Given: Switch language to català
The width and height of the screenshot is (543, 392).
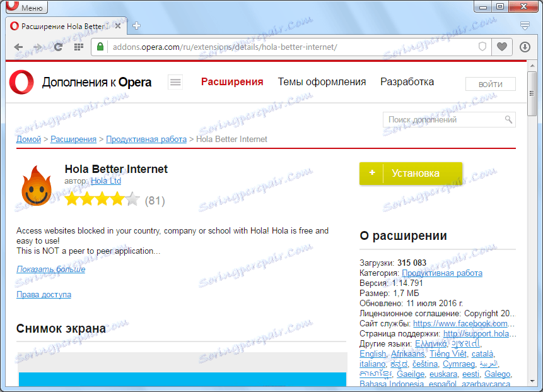Looking at the screenshot, I should (x=482, y=354).
